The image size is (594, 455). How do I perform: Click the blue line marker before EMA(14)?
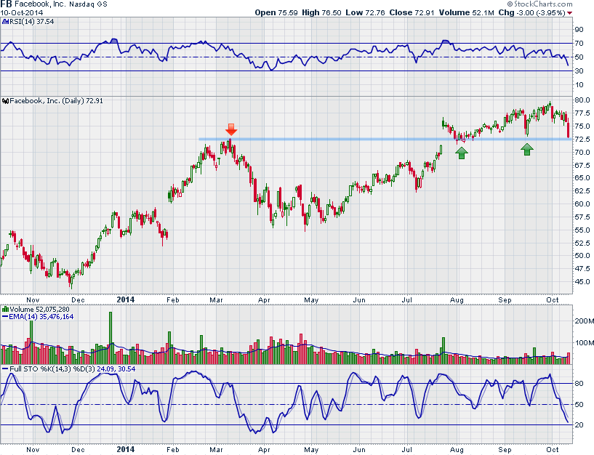click(5, 317)
